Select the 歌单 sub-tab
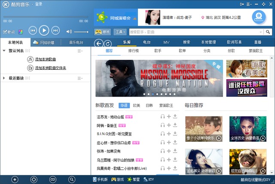Viewport: 275px width, 184px height. click(182, 51)
